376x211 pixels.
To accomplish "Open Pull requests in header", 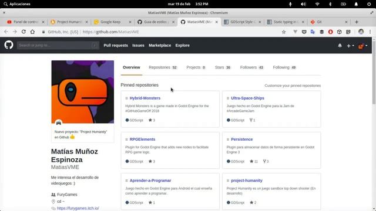I will tap(116, 45).
